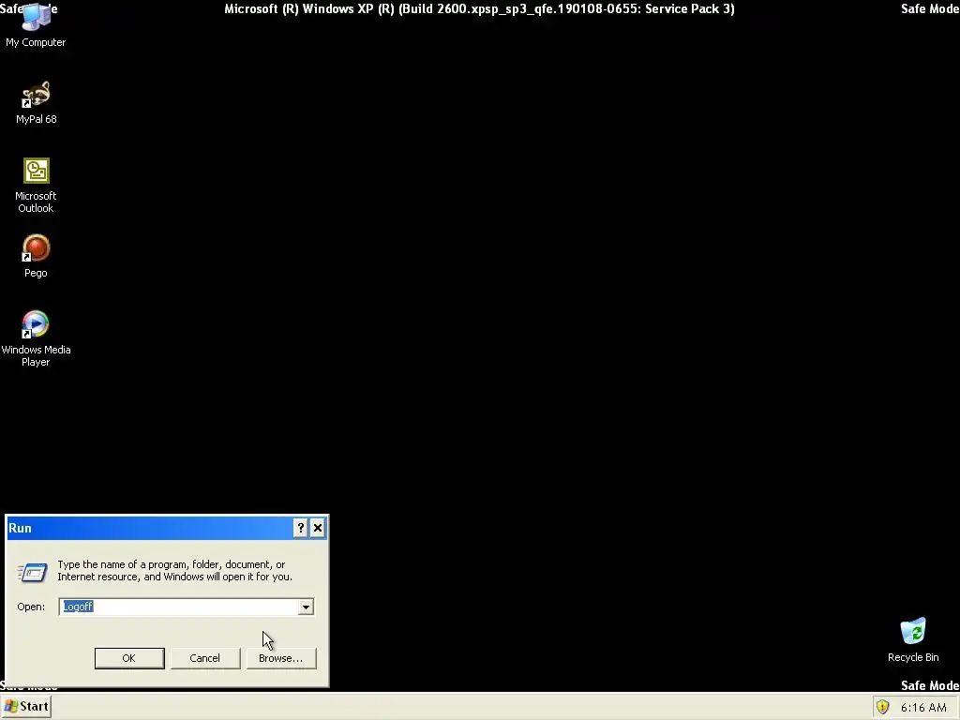The height and width of the screenshot is (720, 960).
Task: Expand the Open command history dropdown
Action: (306, 607)
